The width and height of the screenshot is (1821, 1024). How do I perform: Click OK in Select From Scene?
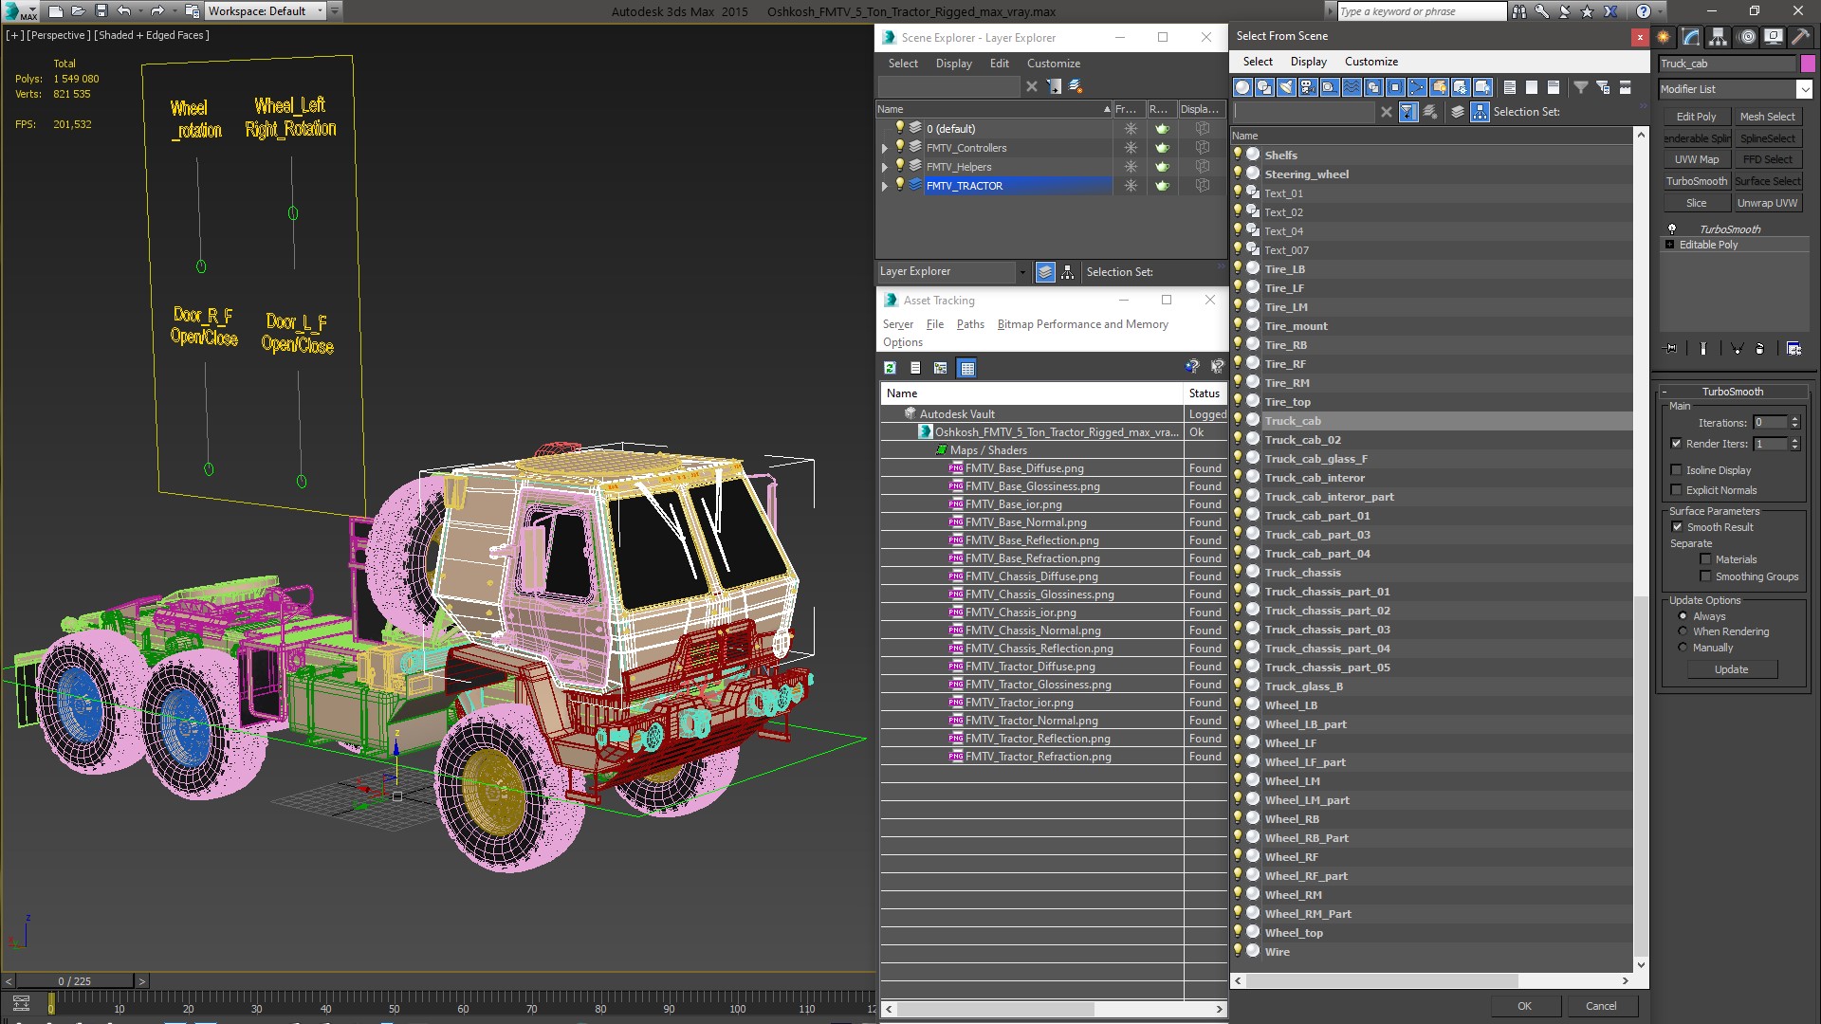[1524, 1006]
